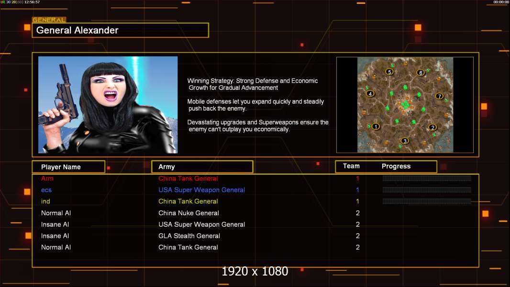Viewport: 510px width, 287px height.
Task: Click team number 1 in Arm's row
Action: point(357,178)
